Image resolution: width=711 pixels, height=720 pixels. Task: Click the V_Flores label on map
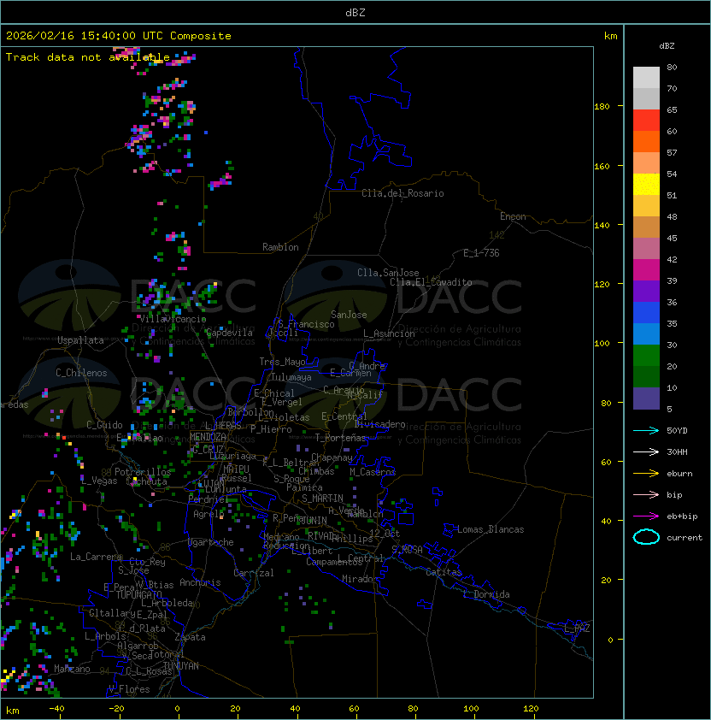129,689
